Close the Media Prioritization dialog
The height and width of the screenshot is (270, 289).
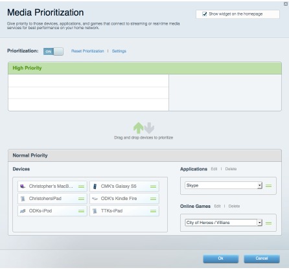pyautogui.click(x=286, y=4)
